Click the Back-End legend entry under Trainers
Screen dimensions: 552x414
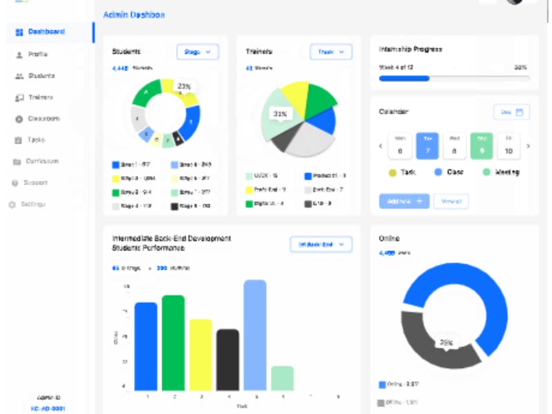click(324, 190)
